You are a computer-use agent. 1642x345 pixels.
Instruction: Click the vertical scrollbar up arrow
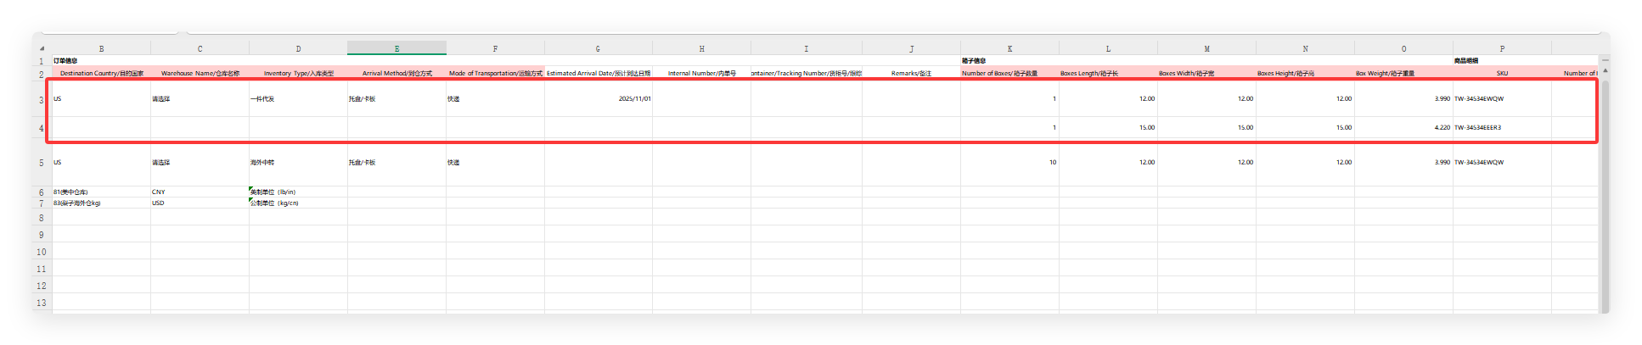click(x=1605, y=60)
